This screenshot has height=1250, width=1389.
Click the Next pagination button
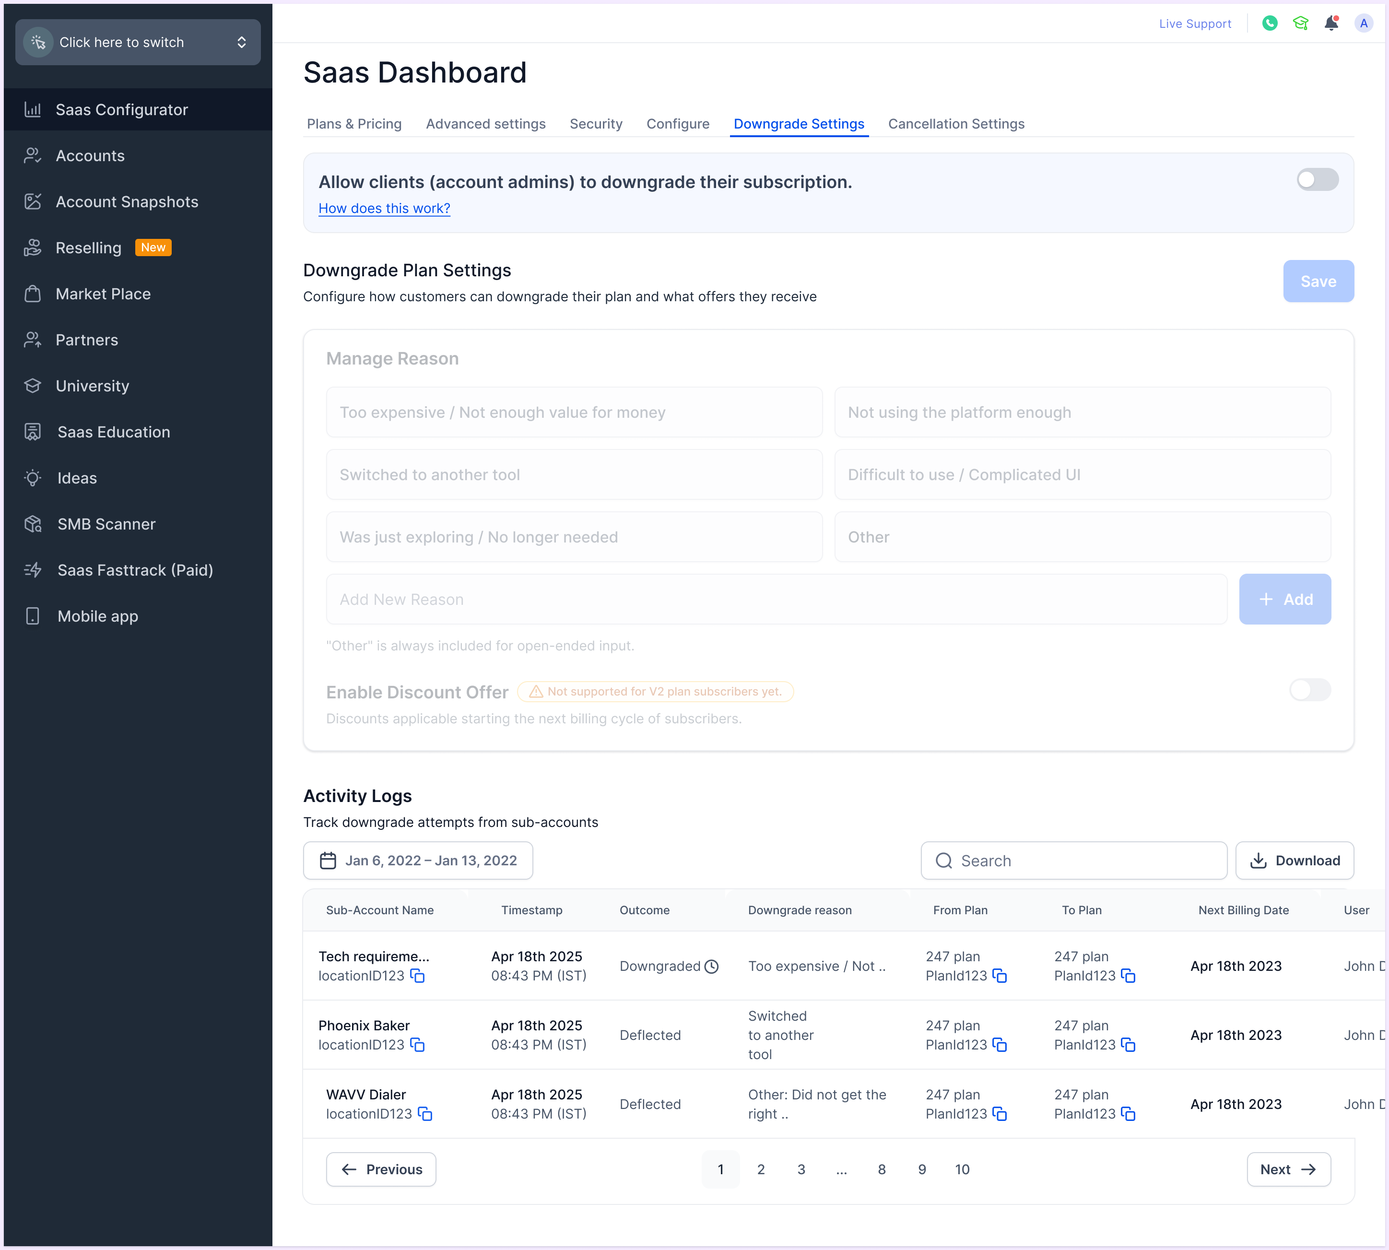(1288, 1169)
